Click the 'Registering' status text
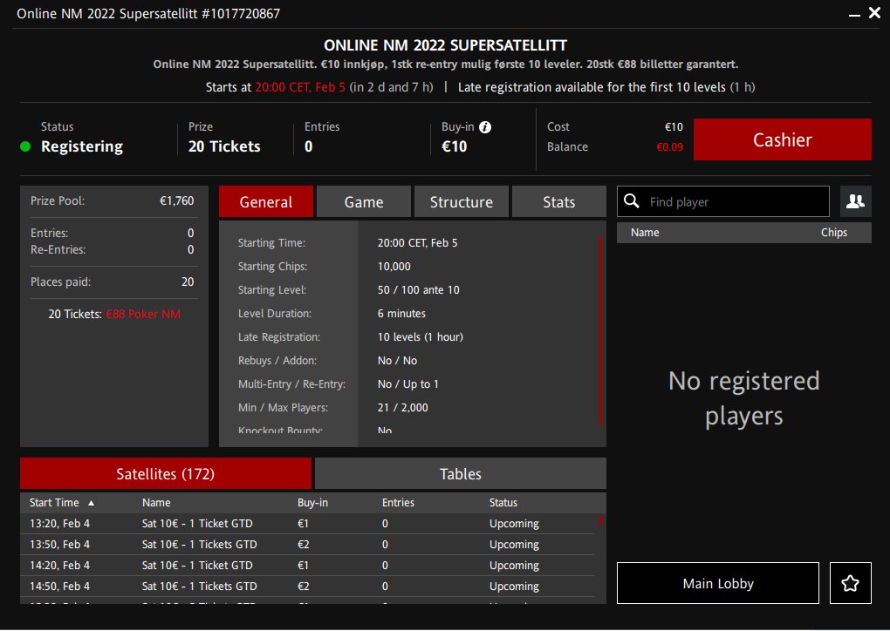This screenshot has width=890, height=631. click(82, 146)
